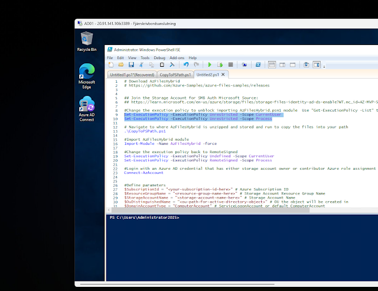
Task: Click the Remote Desktop connection title icon
Action: click(80, 24)
